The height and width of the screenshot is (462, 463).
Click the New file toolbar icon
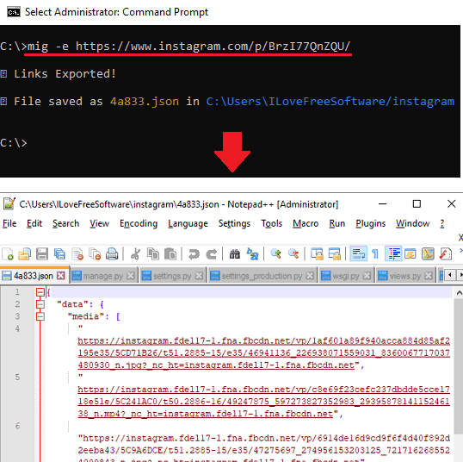point(8,254)
